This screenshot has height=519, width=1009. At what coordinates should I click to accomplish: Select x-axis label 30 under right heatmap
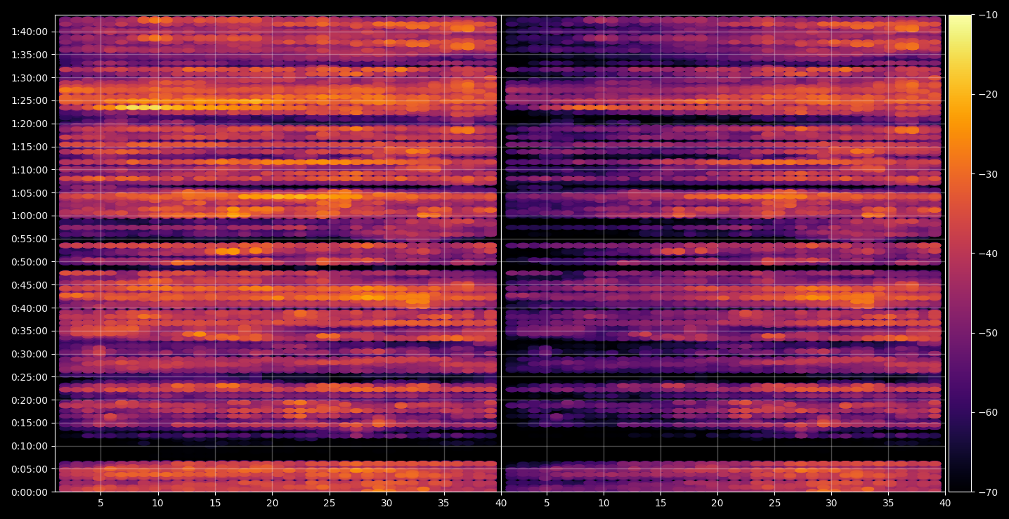[831, 504]
